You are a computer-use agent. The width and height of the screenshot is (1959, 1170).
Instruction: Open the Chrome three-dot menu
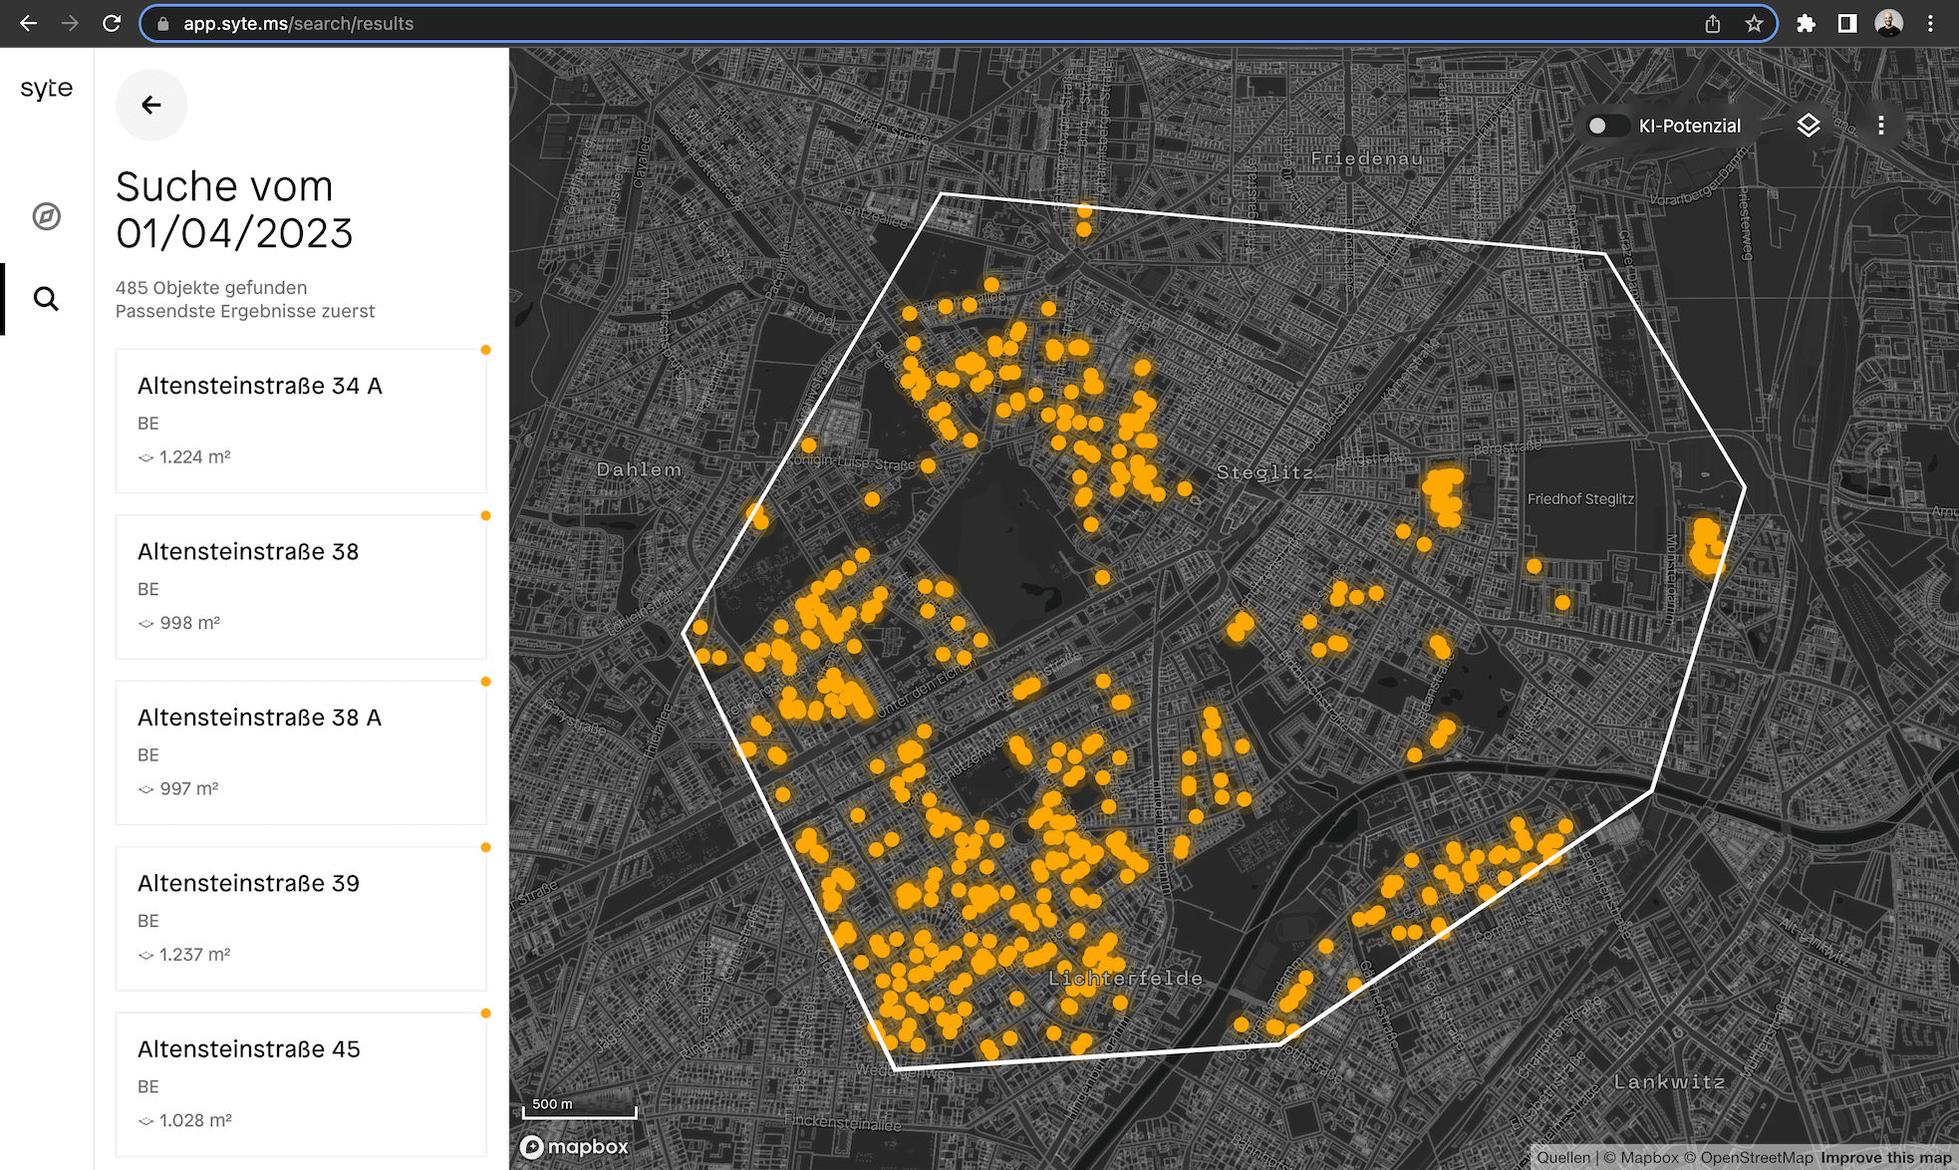click(x=1930, y=24)
